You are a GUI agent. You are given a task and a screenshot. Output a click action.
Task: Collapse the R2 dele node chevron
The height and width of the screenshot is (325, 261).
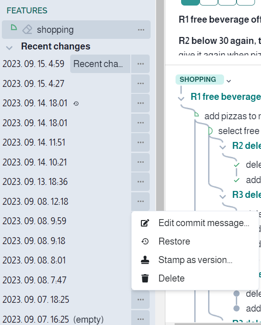(223, 147)
